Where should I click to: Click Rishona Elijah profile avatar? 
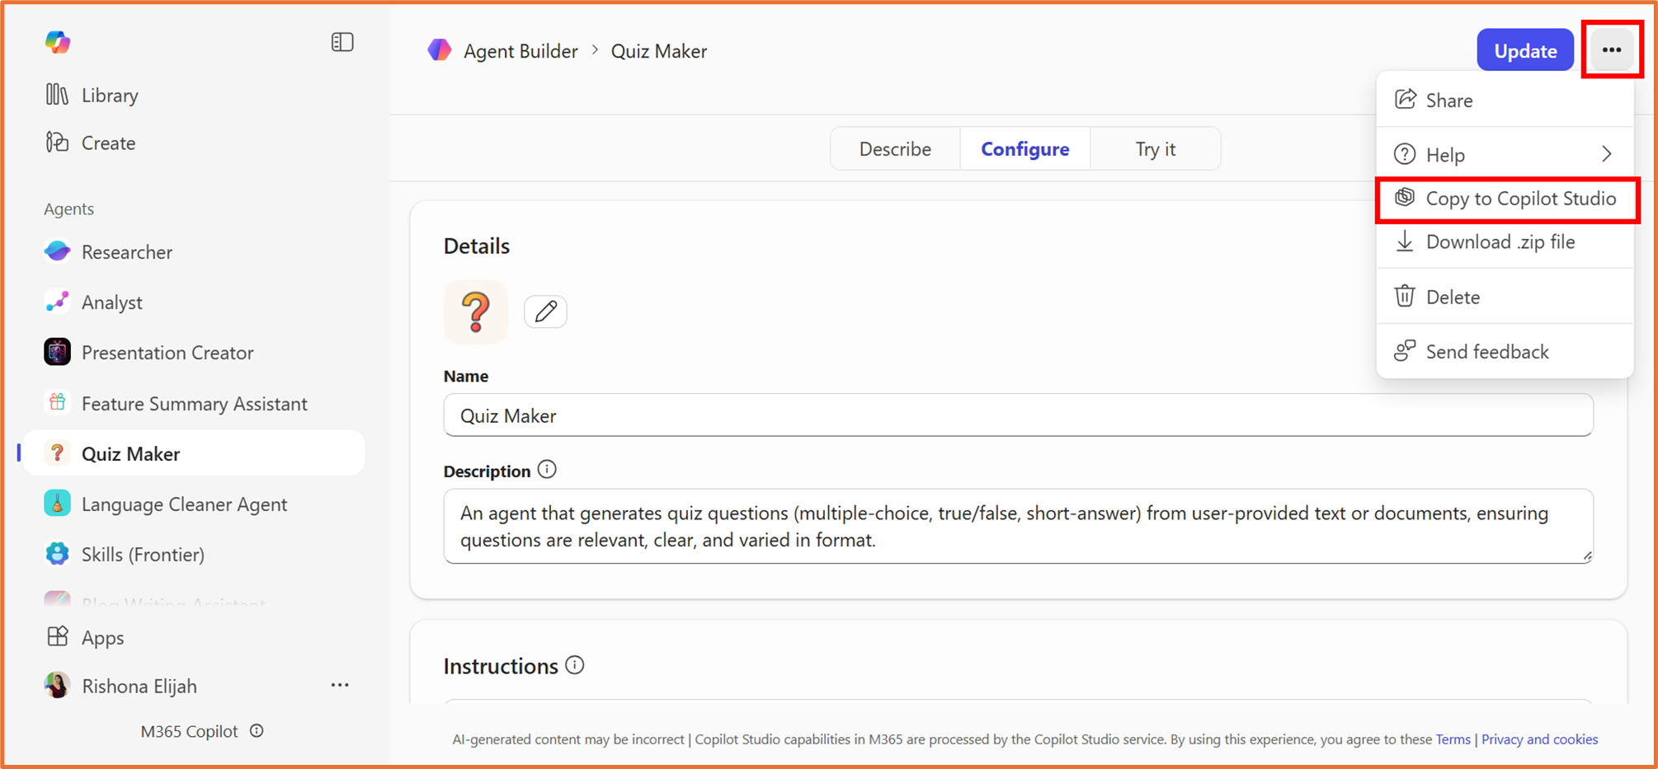pyautogui.click(x=57, y=686)
